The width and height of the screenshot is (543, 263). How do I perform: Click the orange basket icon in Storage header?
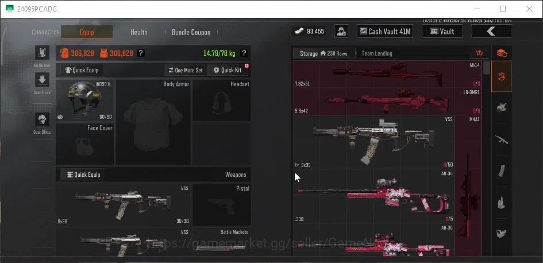[x=479, y=53]
